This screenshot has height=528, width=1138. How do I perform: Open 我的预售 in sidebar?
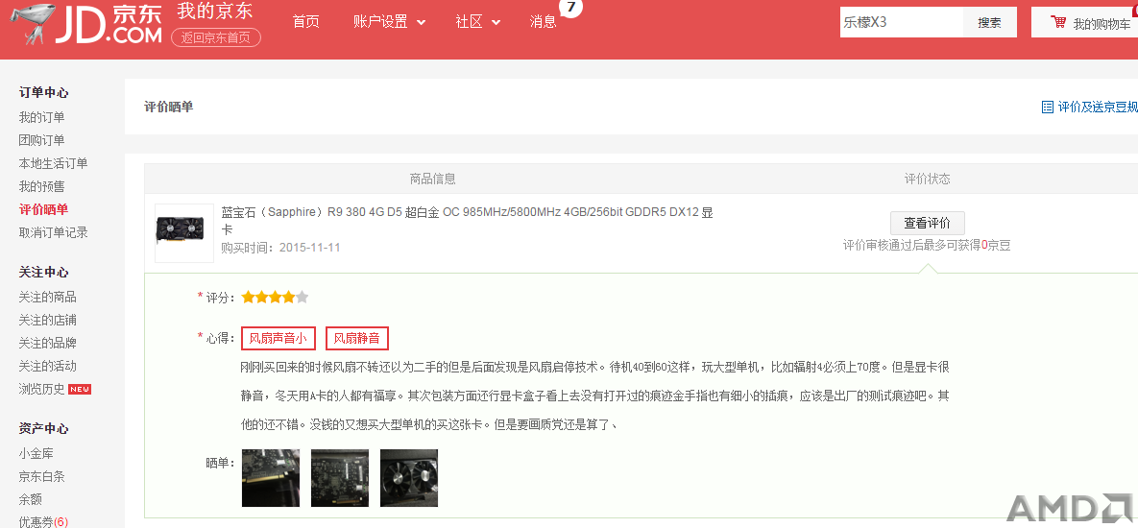pyautogui.click(x=41, y=187)
